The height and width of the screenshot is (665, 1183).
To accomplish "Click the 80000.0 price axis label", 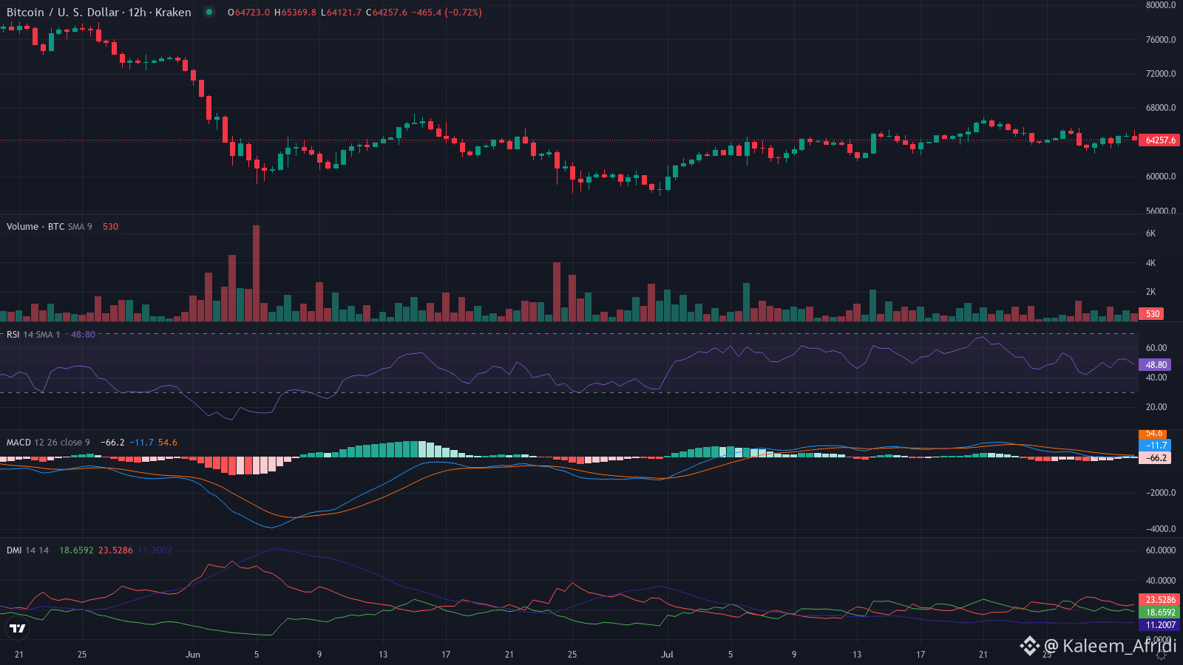I will point(1161,5).
